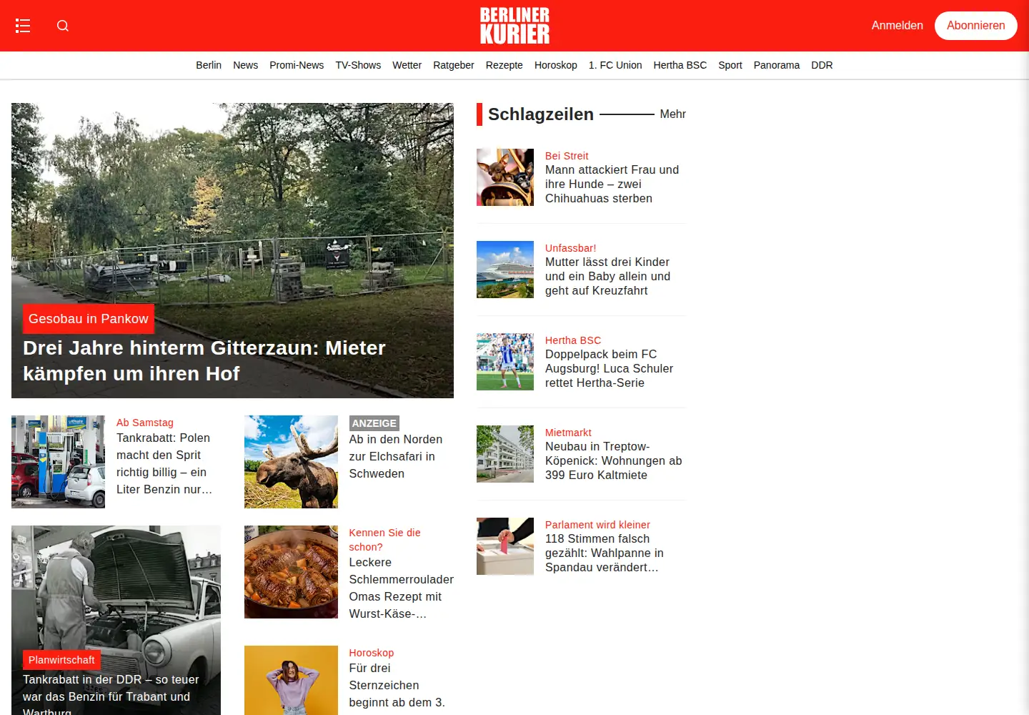Click the Schlagzeilen heading
The height and width of the screenshot is (715, 1029).
pos(541,114)
